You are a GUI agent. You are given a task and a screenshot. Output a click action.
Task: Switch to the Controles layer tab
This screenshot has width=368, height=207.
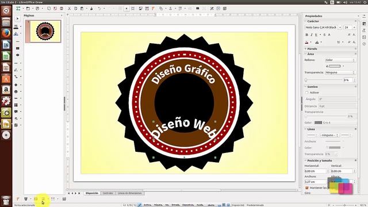point(108,193)
